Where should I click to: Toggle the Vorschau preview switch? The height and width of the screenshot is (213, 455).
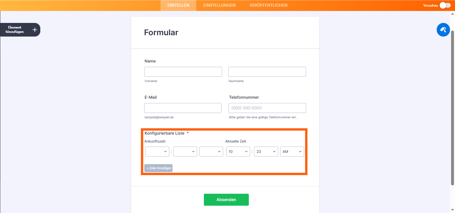click(445, 5)
